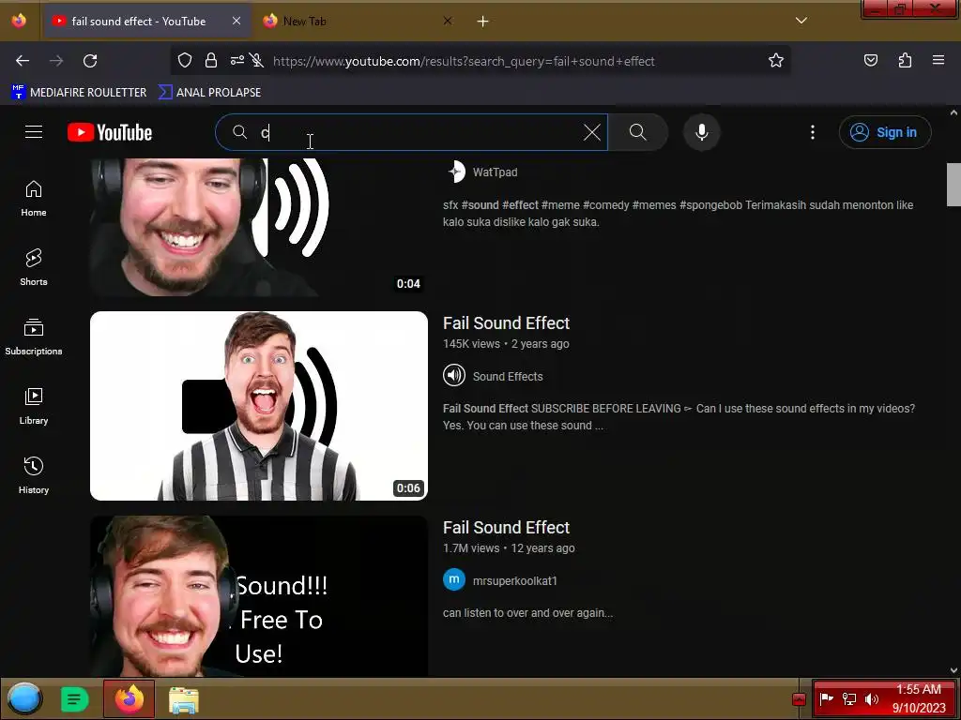Close the fail sound effect tab
Viewport: 961px width, 720px height.
point(236,22)
